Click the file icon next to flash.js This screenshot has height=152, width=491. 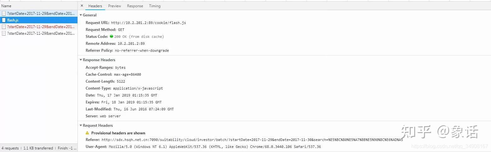coord(4,20)
